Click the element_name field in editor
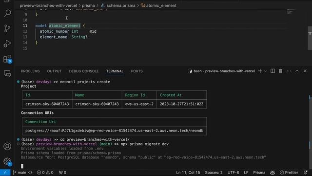This screenshot has width=312, height=176. pyautogui.click(x=53, y=37)
